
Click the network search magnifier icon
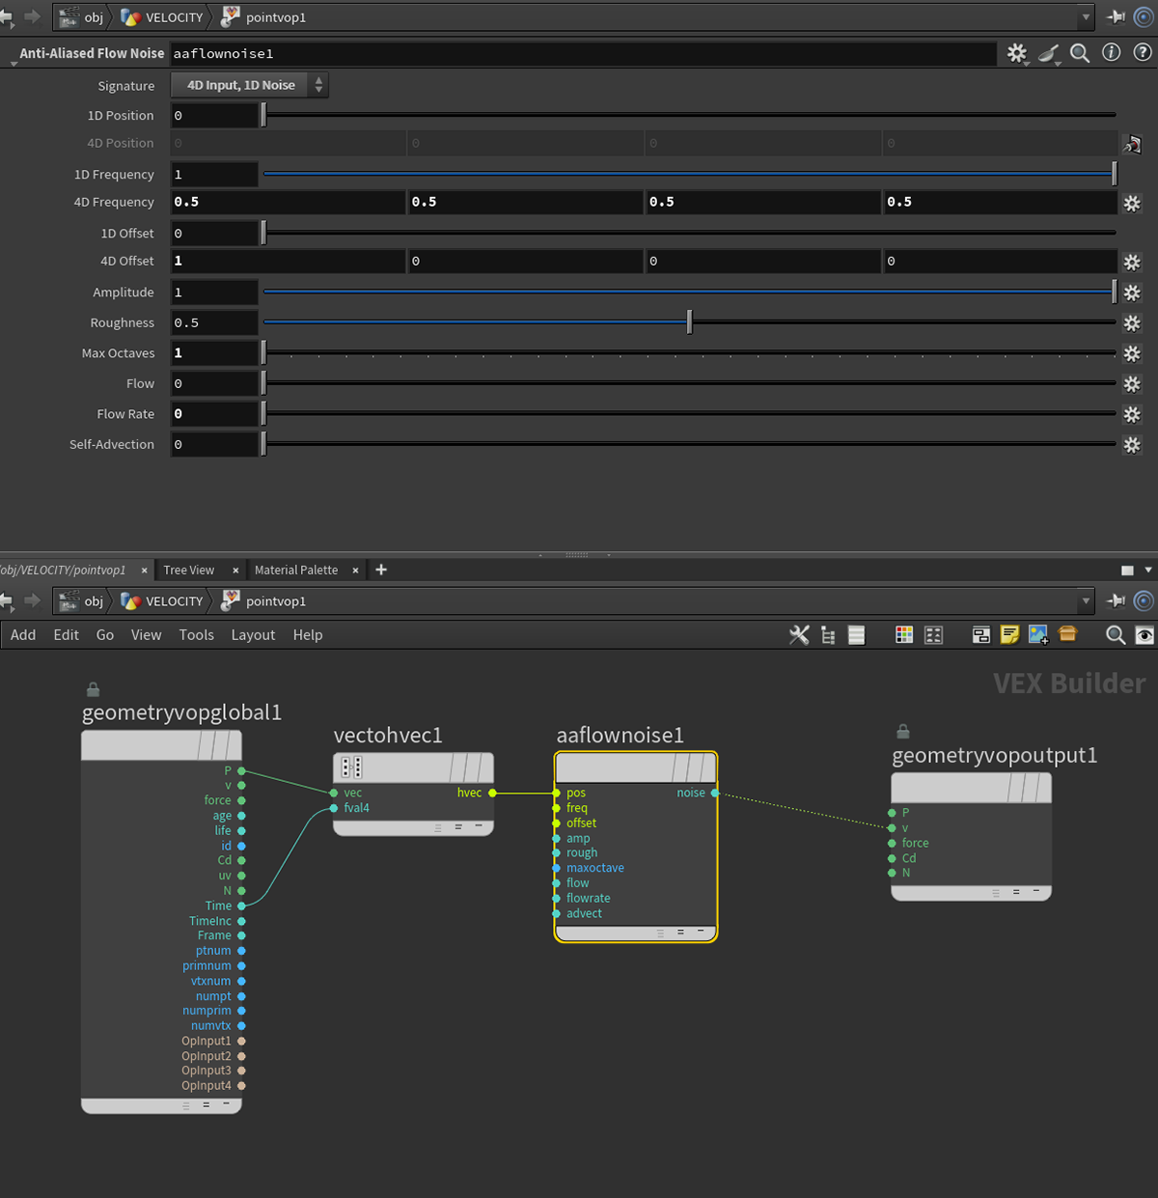click(x=1115, y=634)
